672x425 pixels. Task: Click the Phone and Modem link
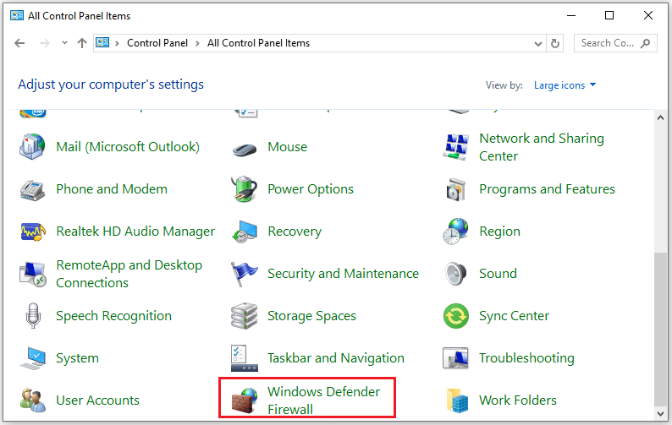(112, 189)
